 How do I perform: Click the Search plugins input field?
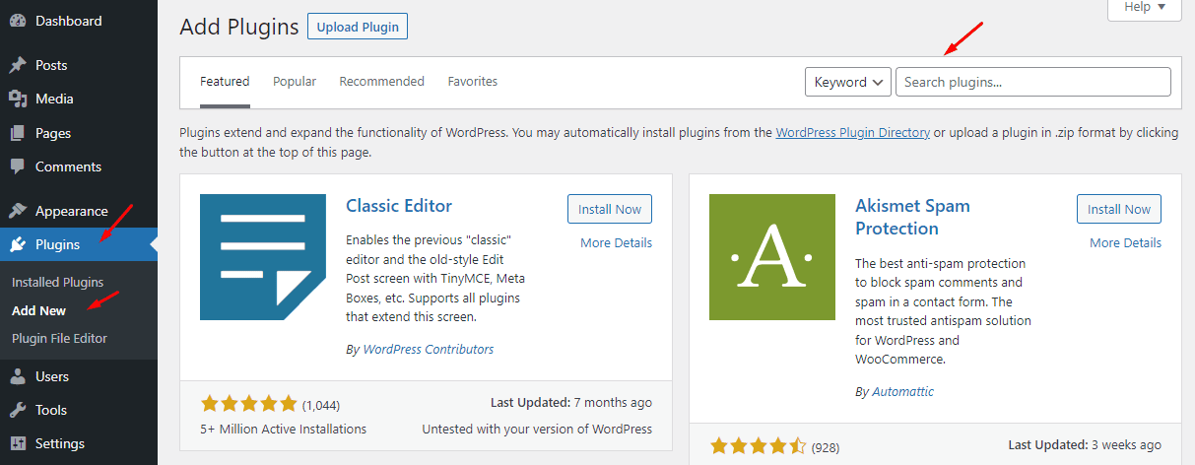pyautogui.click(x=1032, y=82)
